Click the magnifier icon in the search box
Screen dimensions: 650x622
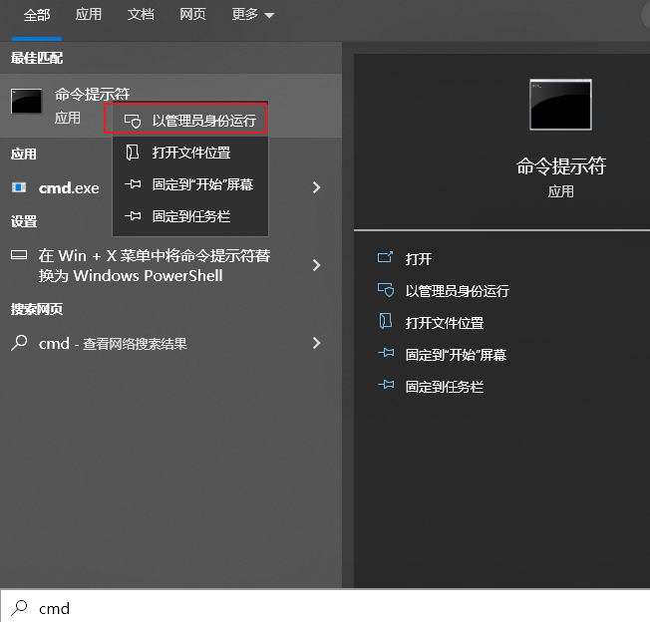(19, 608)
